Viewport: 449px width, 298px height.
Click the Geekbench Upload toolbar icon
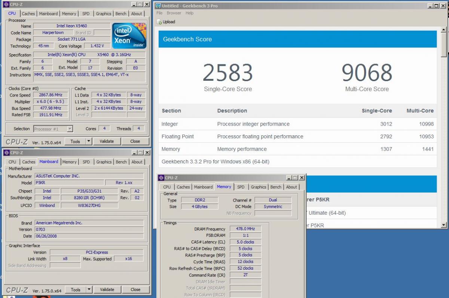(x=160, y=22)
